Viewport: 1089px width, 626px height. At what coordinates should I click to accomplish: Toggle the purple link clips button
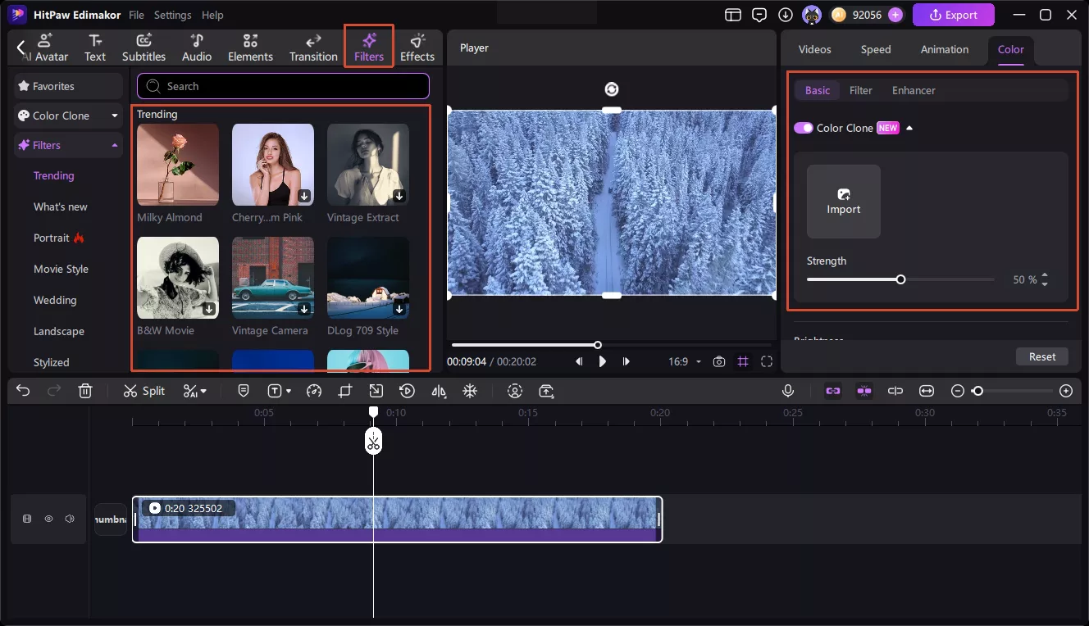833,391
